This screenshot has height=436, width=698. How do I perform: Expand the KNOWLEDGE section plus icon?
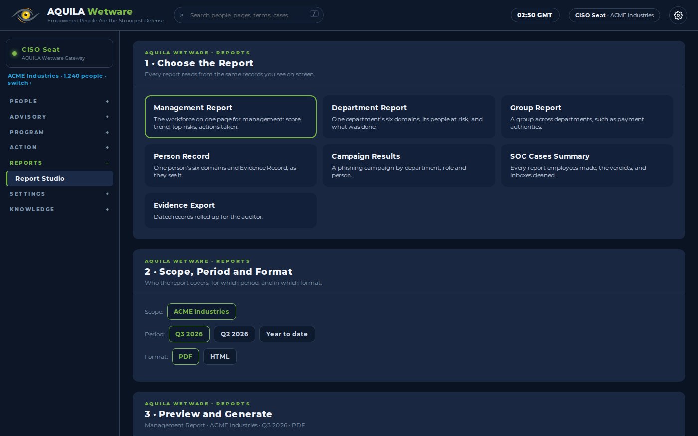107,209
